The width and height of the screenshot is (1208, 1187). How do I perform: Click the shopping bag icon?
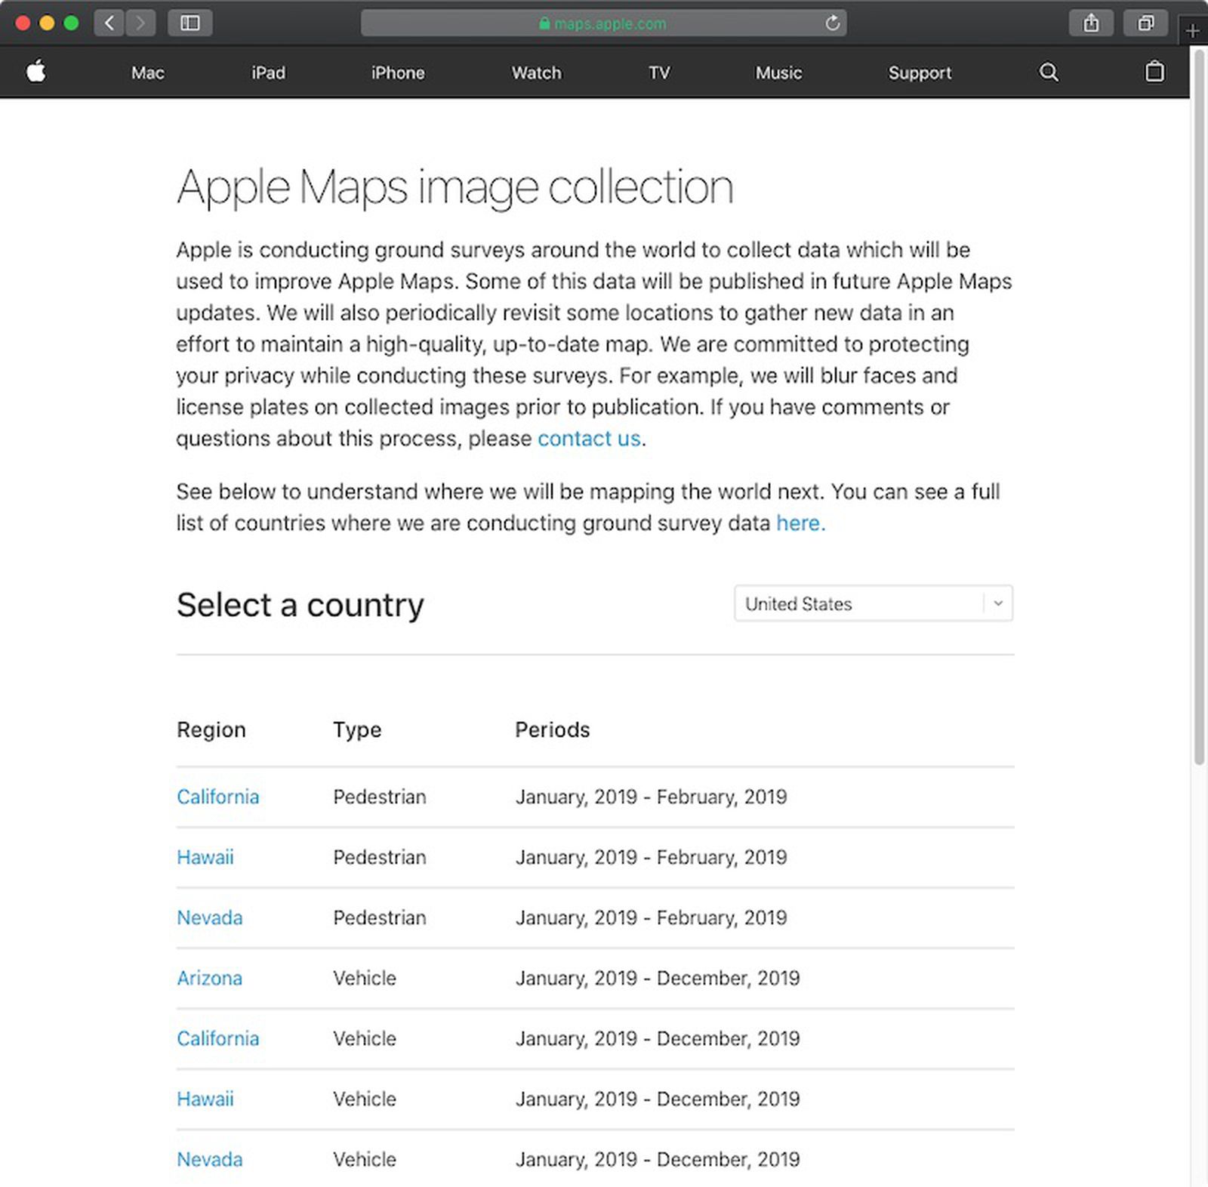tap(1154, 72)
